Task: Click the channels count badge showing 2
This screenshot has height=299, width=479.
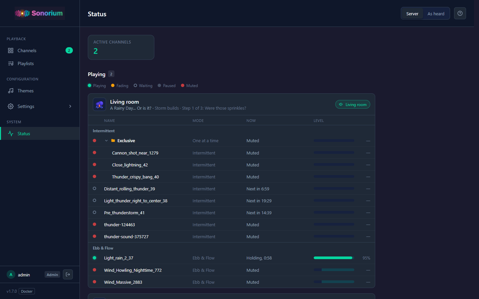Action: click(x=69, y=50)
